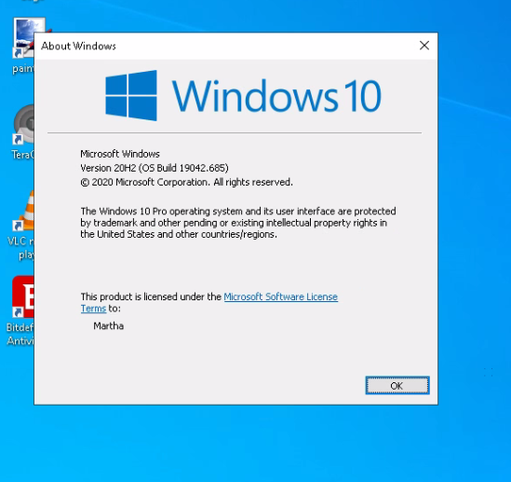Click the Windows logo in the dialog
Image resolution: width=511 pixels, height=482 pixels.
(x=131, y=95)
